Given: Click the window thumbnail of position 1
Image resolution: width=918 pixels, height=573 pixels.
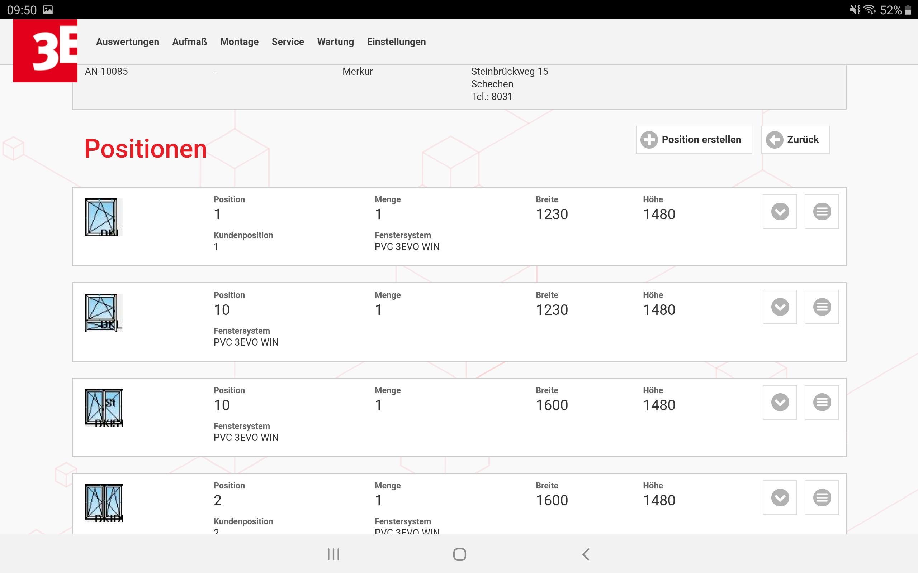Looking at the screenshot, I should coord(104,217).
